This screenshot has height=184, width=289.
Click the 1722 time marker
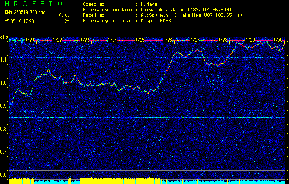click(57, 40)
